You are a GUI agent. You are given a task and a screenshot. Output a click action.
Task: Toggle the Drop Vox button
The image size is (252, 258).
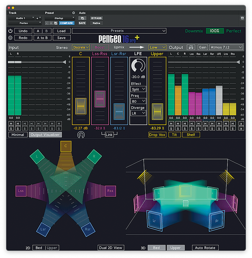tap(157, 135)
